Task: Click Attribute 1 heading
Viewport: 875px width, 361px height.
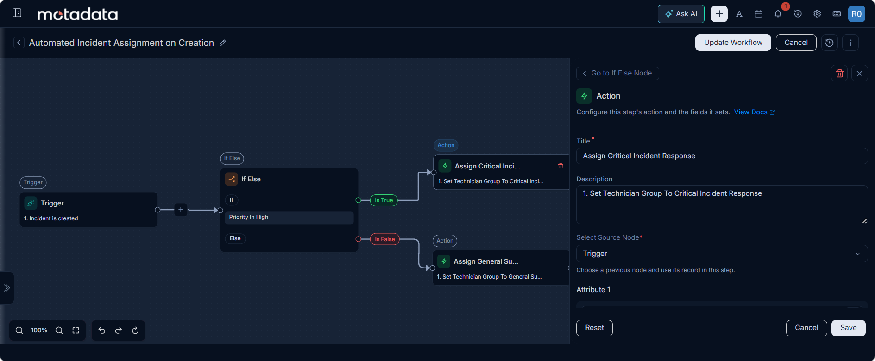Action: 593,290
